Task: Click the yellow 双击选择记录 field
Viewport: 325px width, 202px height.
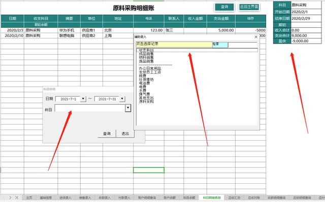Action: tap(174, 45)
